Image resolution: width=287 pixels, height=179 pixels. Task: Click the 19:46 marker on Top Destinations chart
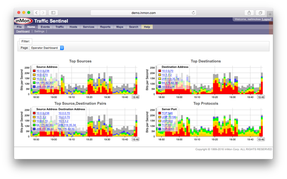[261, 97]
